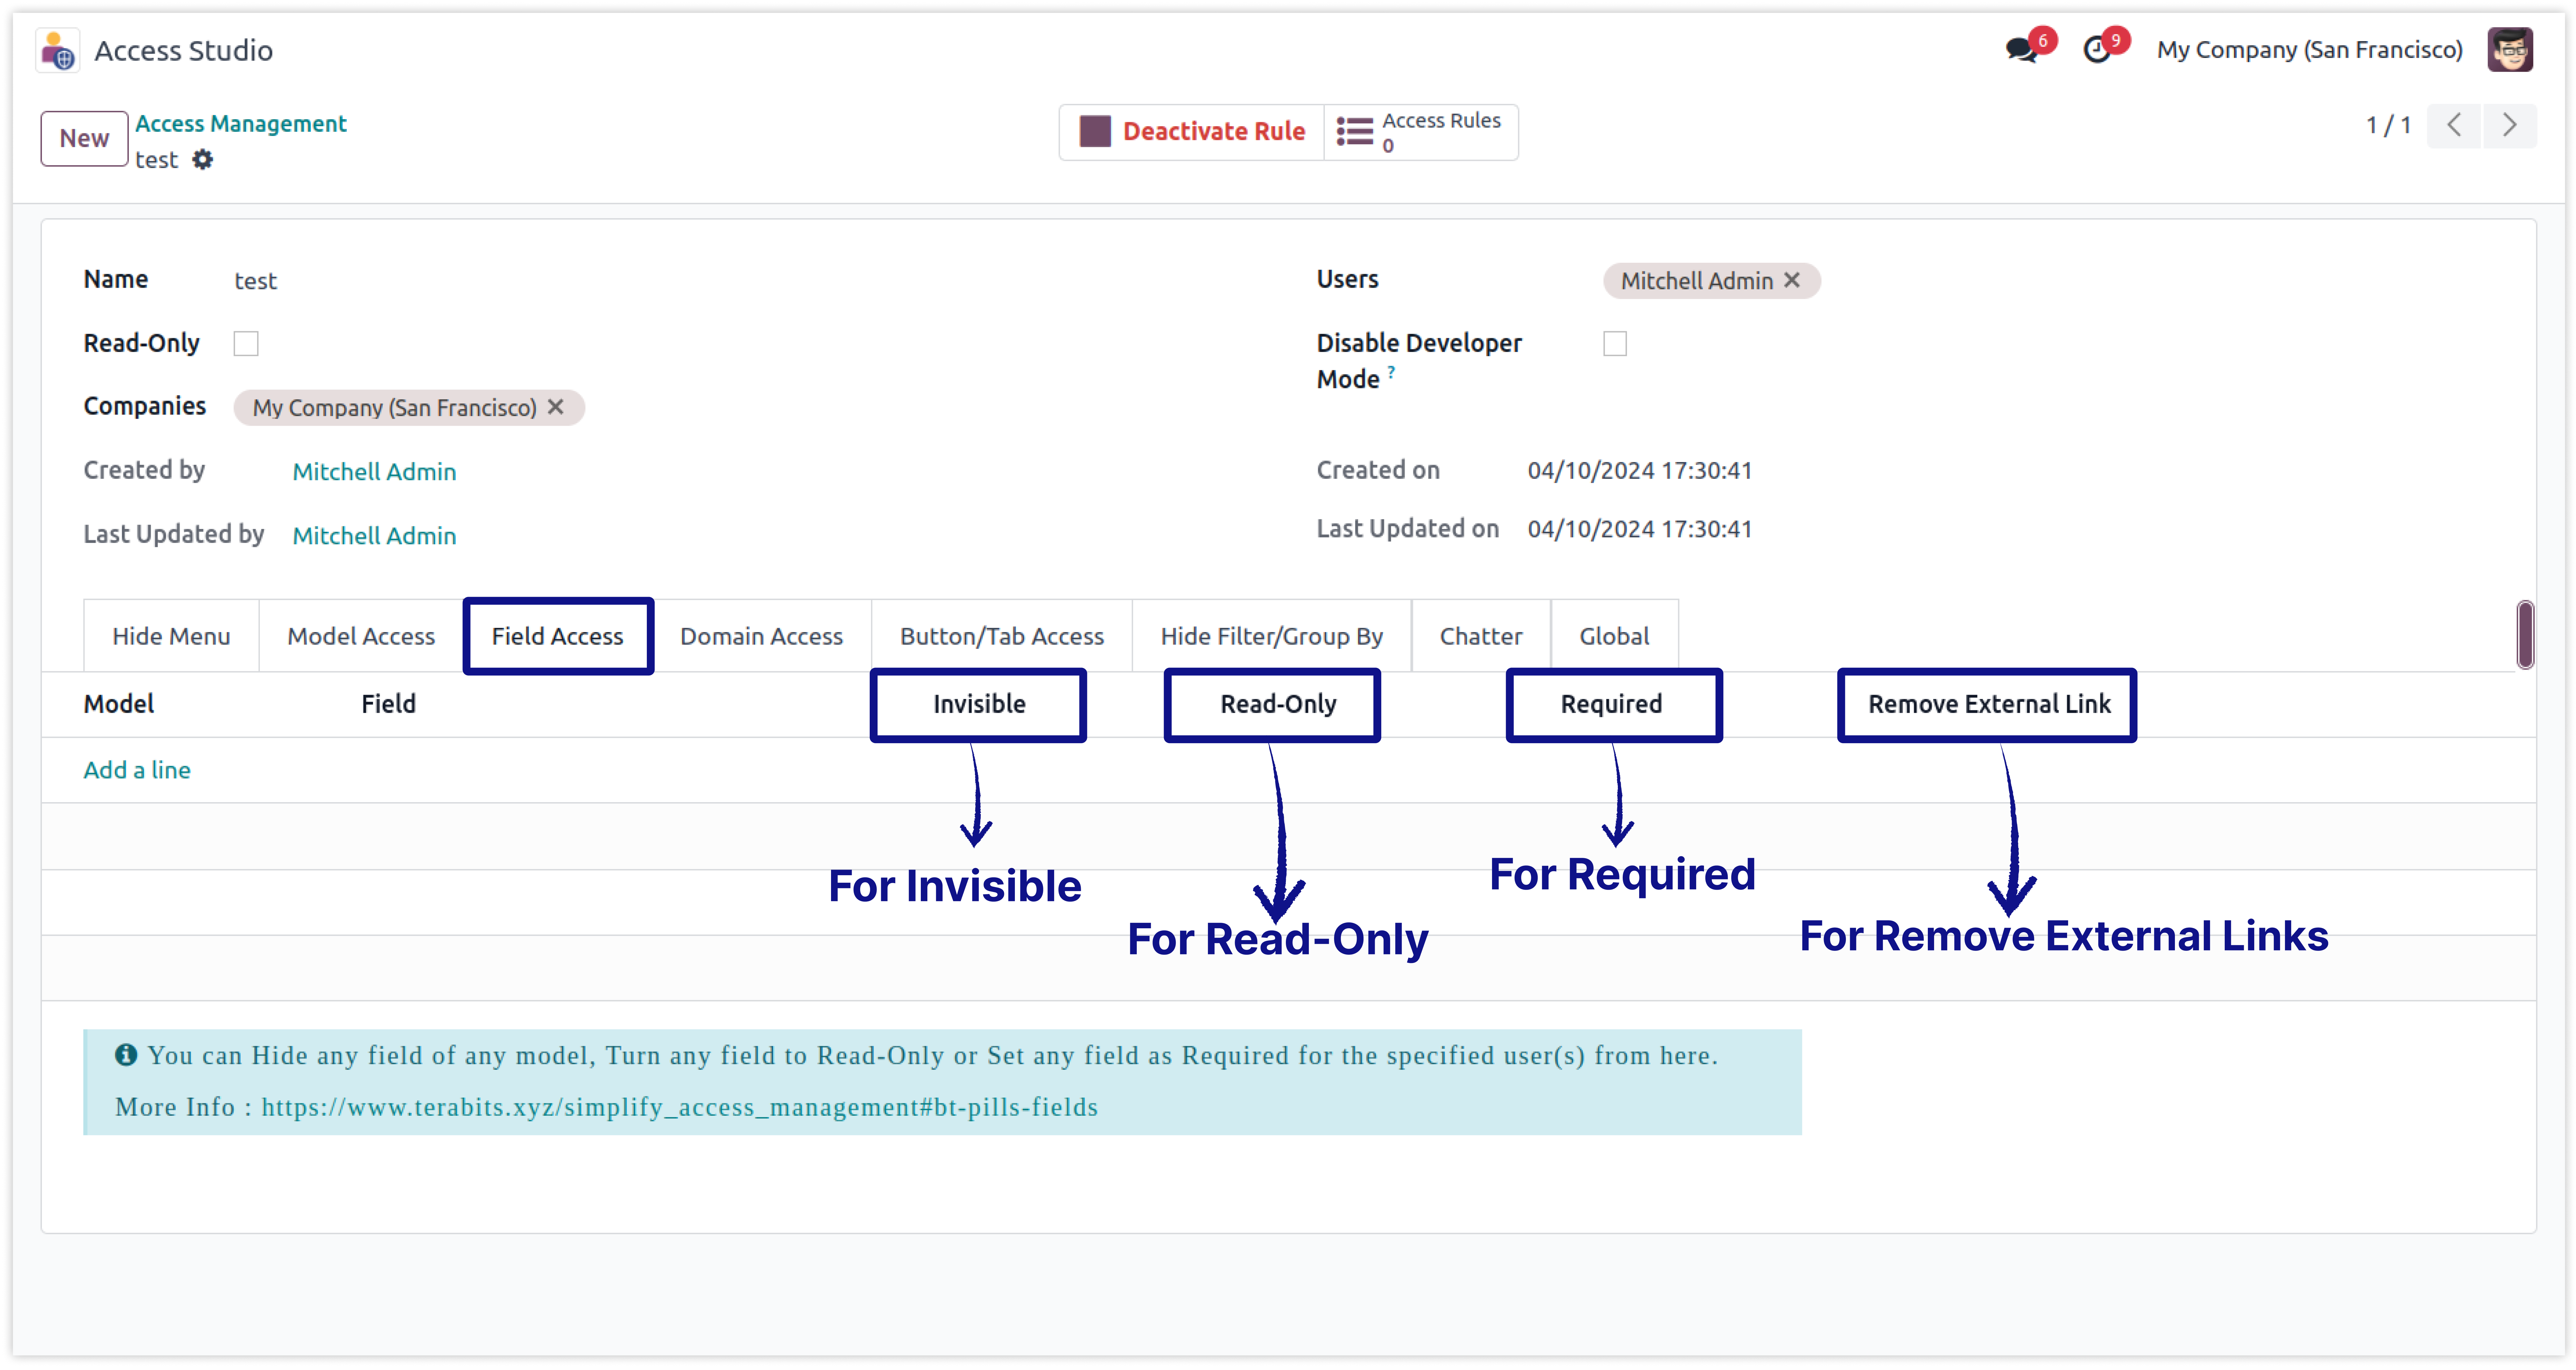Toggle the Read-Only checkbox

pos(246,344)
